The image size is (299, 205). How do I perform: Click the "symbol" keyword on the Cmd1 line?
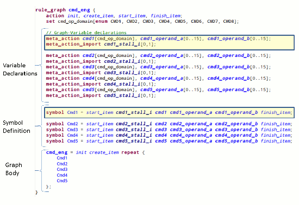pos(55,112)
